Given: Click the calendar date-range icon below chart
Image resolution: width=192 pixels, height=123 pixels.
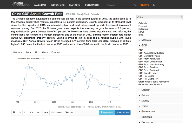Looking at the screenshot, I should [x=14, y=112].
